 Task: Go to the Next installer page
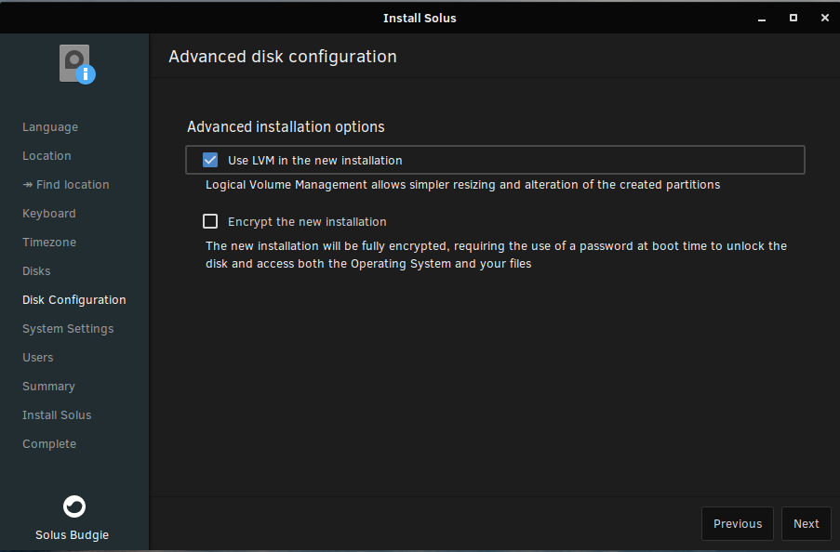click(806, 523)
